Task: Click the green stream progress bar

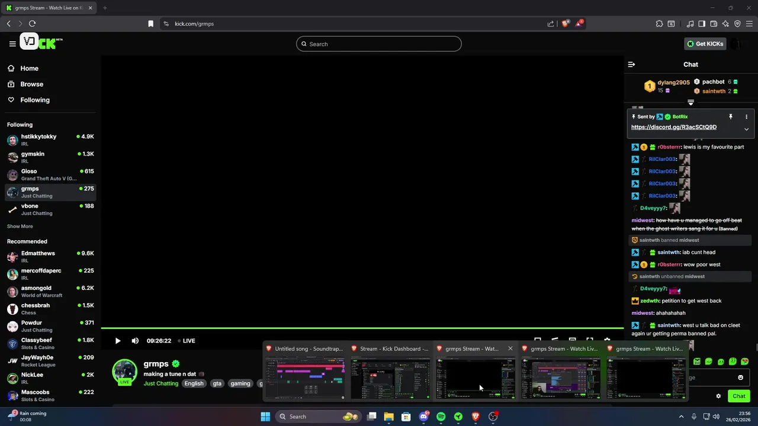Action: tap(362, 328)
